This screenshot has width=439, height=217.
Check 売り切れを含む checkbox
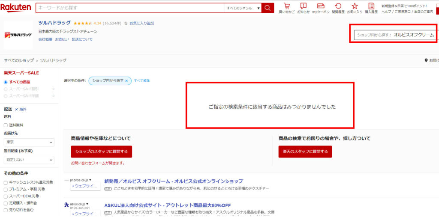pyautogui.click(x=6, y=210)
